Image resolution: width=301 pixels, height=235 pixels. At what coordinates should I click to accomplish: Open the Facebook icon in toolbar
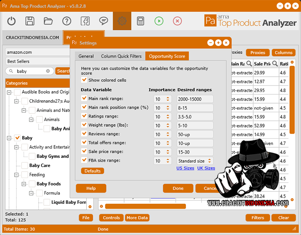click(85, 21)
